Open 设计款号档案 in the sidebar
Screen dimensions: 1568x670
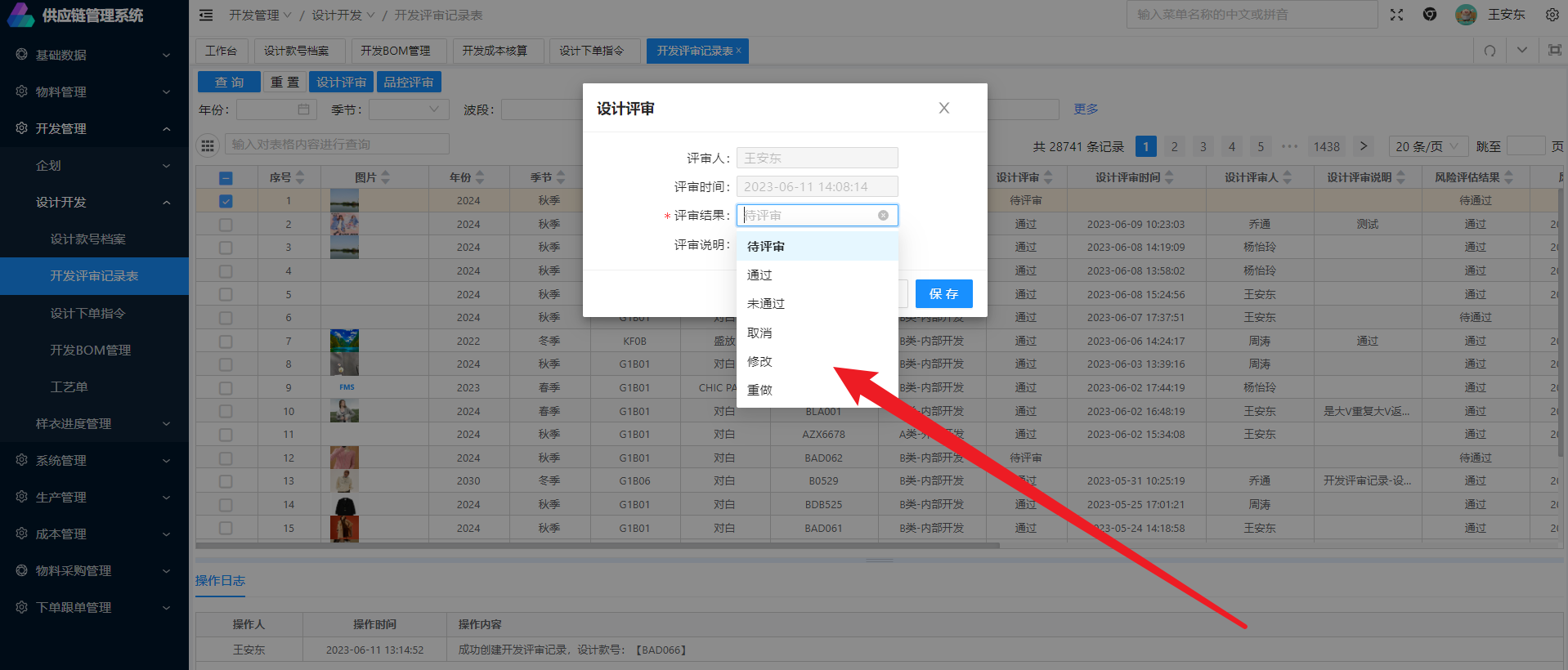coord(88,239)
